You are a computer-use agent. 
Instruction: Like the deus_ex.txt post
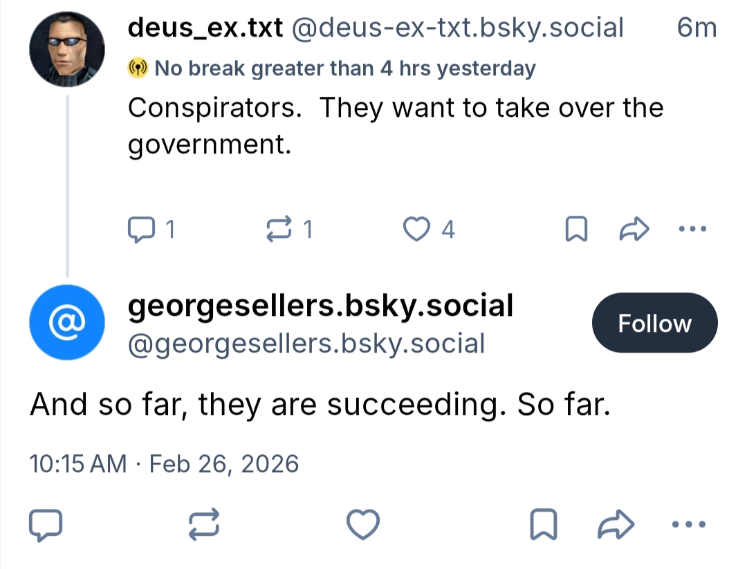coord(416,229)
